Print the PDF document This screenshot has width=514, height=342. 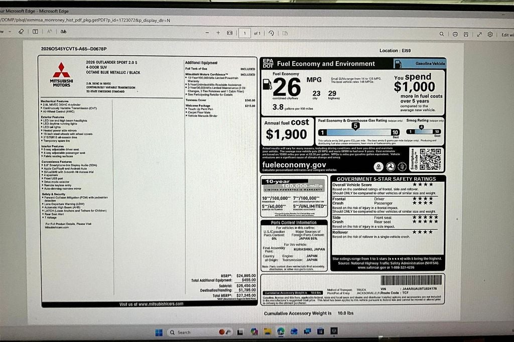coord(455,34)
